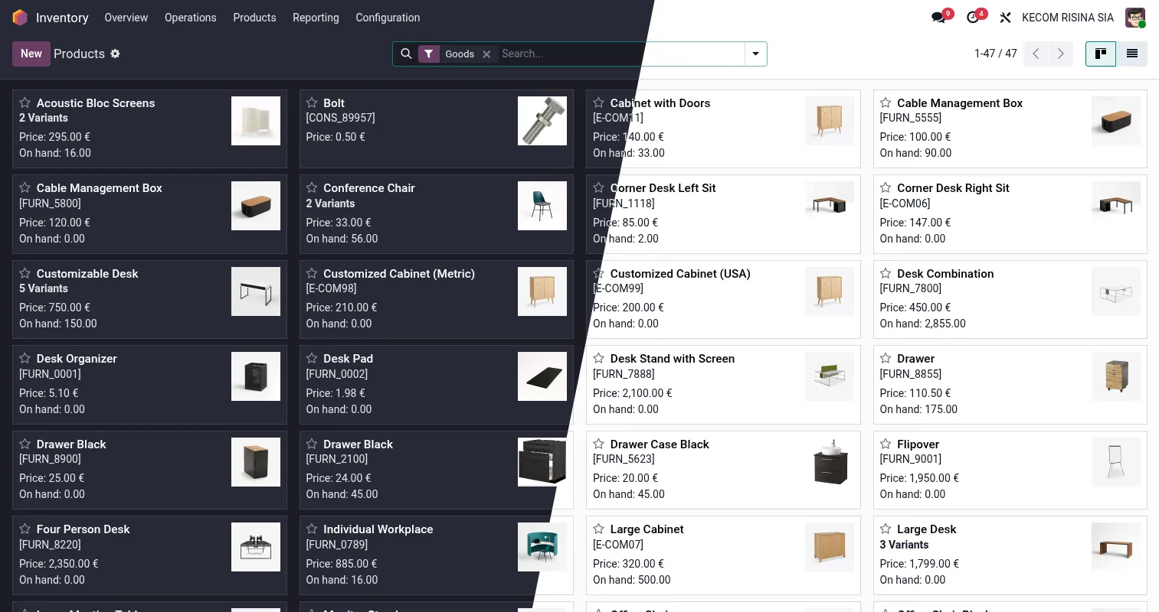1159x612 pixels.
Task: Remove the Goods filter tag
Action: pos(486,54)
